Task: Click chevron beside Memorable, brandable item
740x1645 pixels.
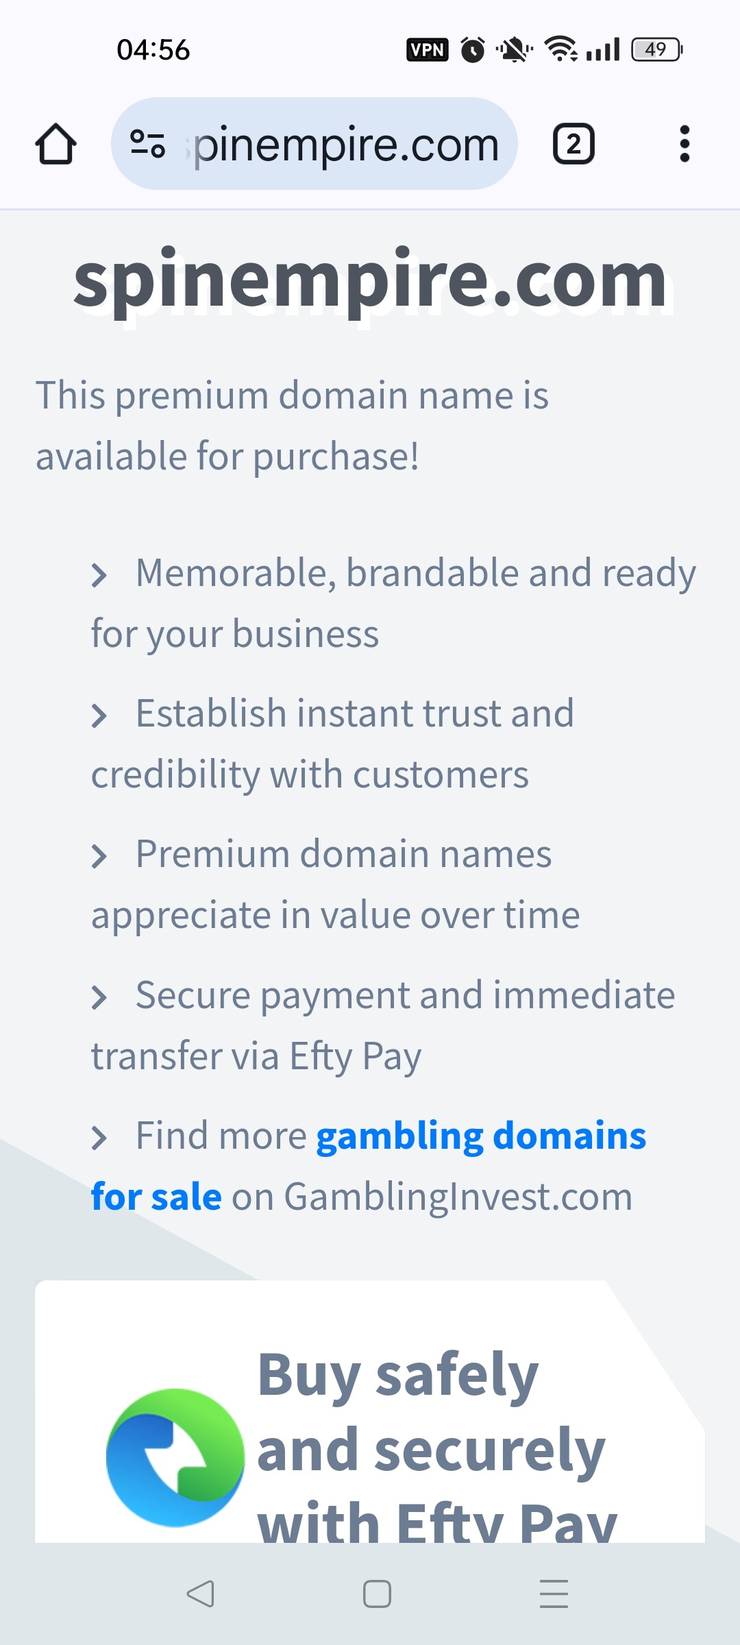Action: click(99, 575)
